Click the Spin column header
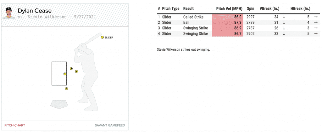Screen dimensions: 322x132 251,8
